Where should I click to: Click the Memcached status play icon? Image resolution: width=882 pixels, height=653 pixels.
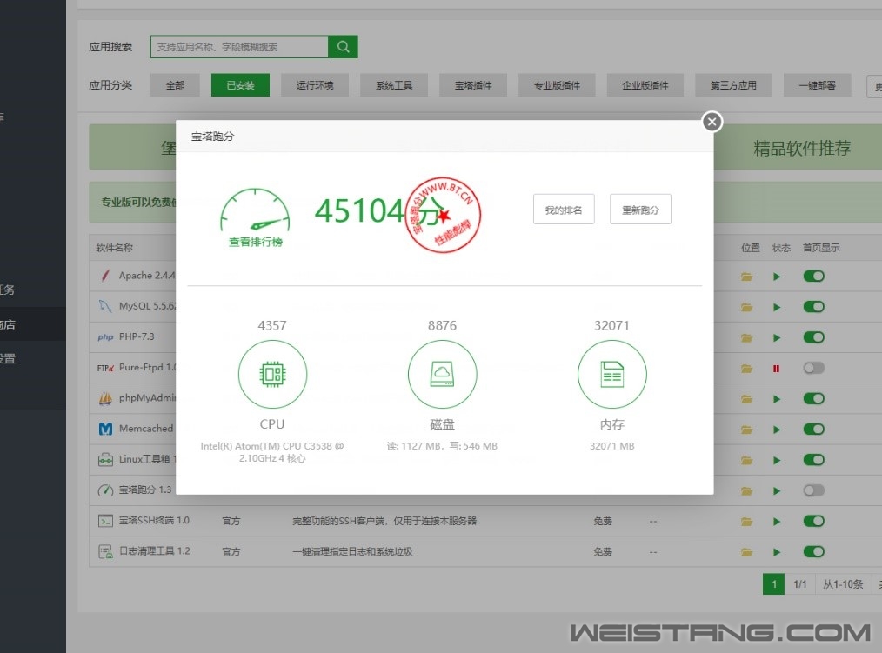777,430
